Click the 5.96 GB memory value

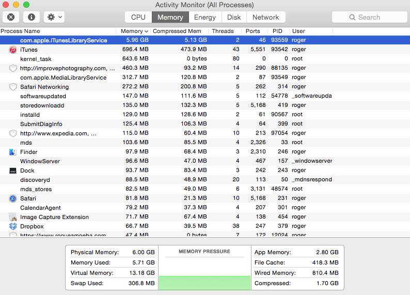click(x=137, y=40)
